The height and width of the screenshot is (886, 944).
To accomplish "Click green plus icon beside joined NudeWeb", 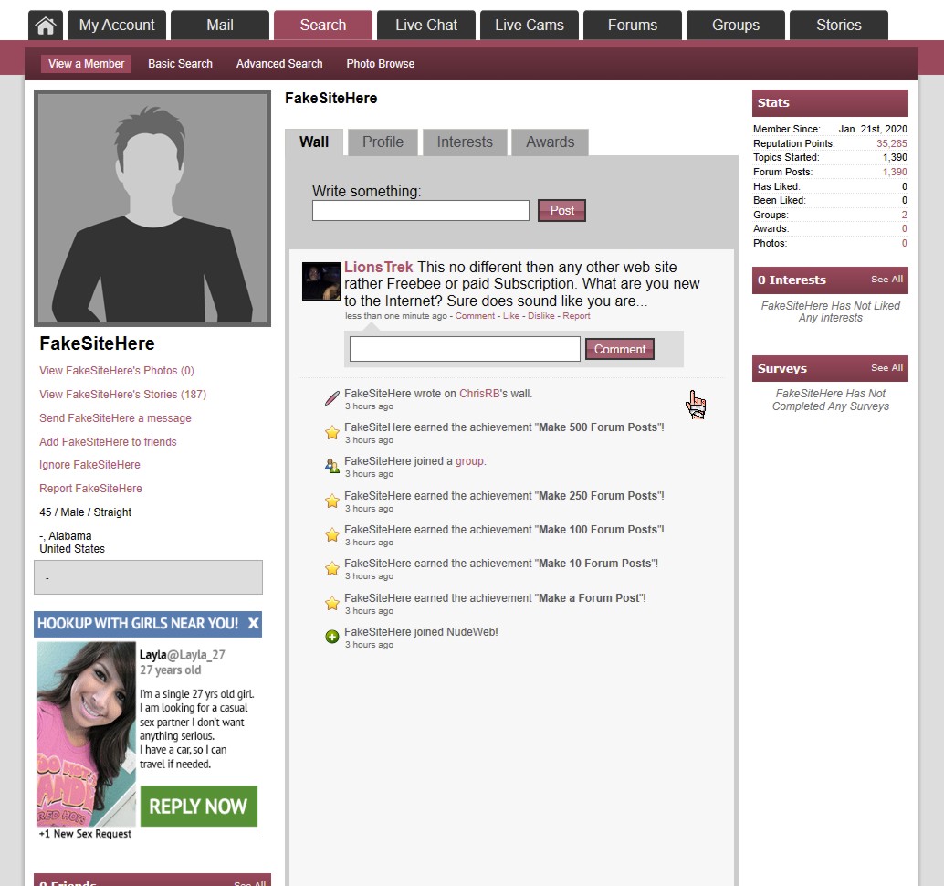I will (x=332, y=637).
